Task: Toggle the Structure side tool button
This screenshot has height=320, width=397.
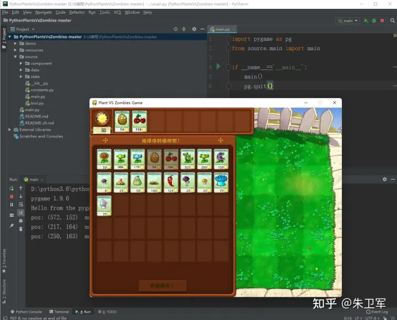Action: point(4,291)
